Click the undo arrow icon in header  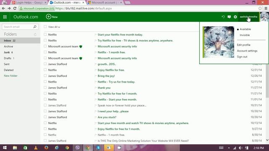tap(223, 17)
